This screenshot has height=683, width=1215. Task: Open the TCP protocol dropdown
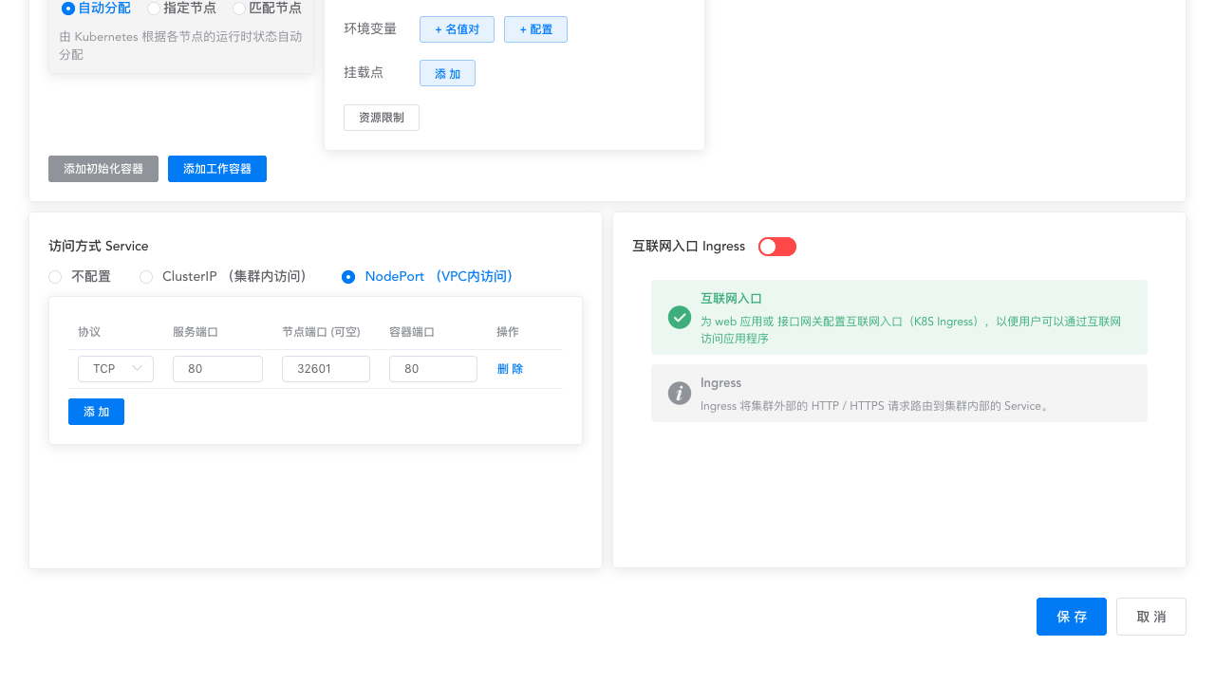pyautogui.click(x=115, y=369)
